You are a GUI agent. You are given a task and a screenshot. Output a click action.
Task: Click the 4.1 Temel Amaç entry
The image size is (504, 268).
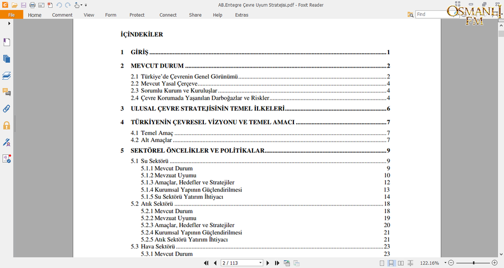click(x=260, y=133)
